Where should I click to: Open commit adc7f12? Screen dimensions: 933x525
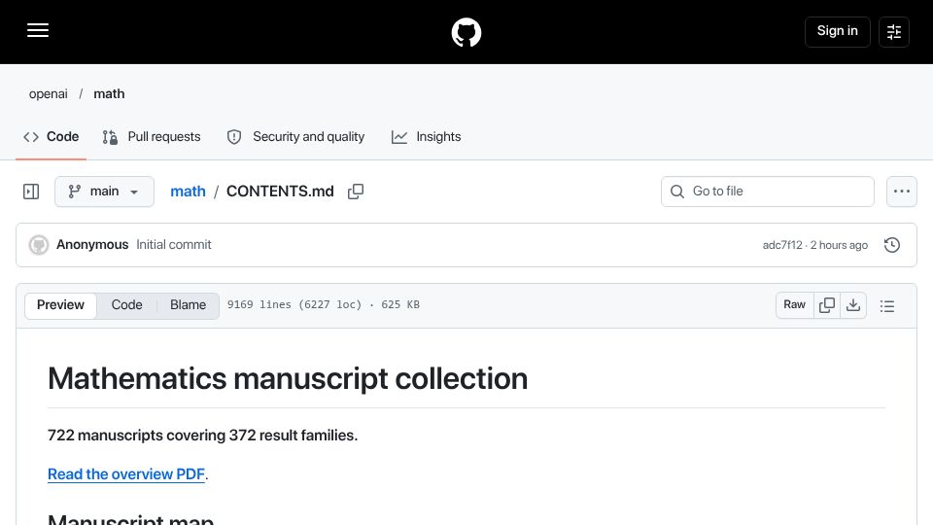click(782, 245)
